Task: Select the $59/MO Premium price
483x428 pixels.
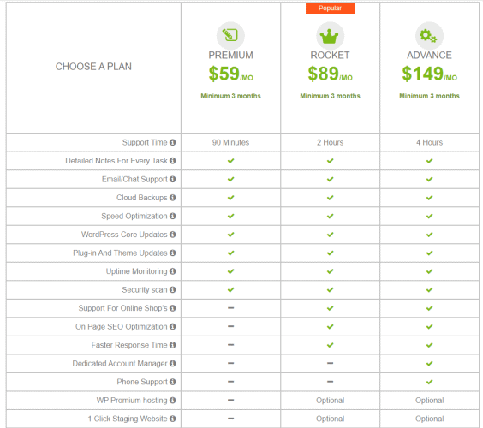Action: 230,74
